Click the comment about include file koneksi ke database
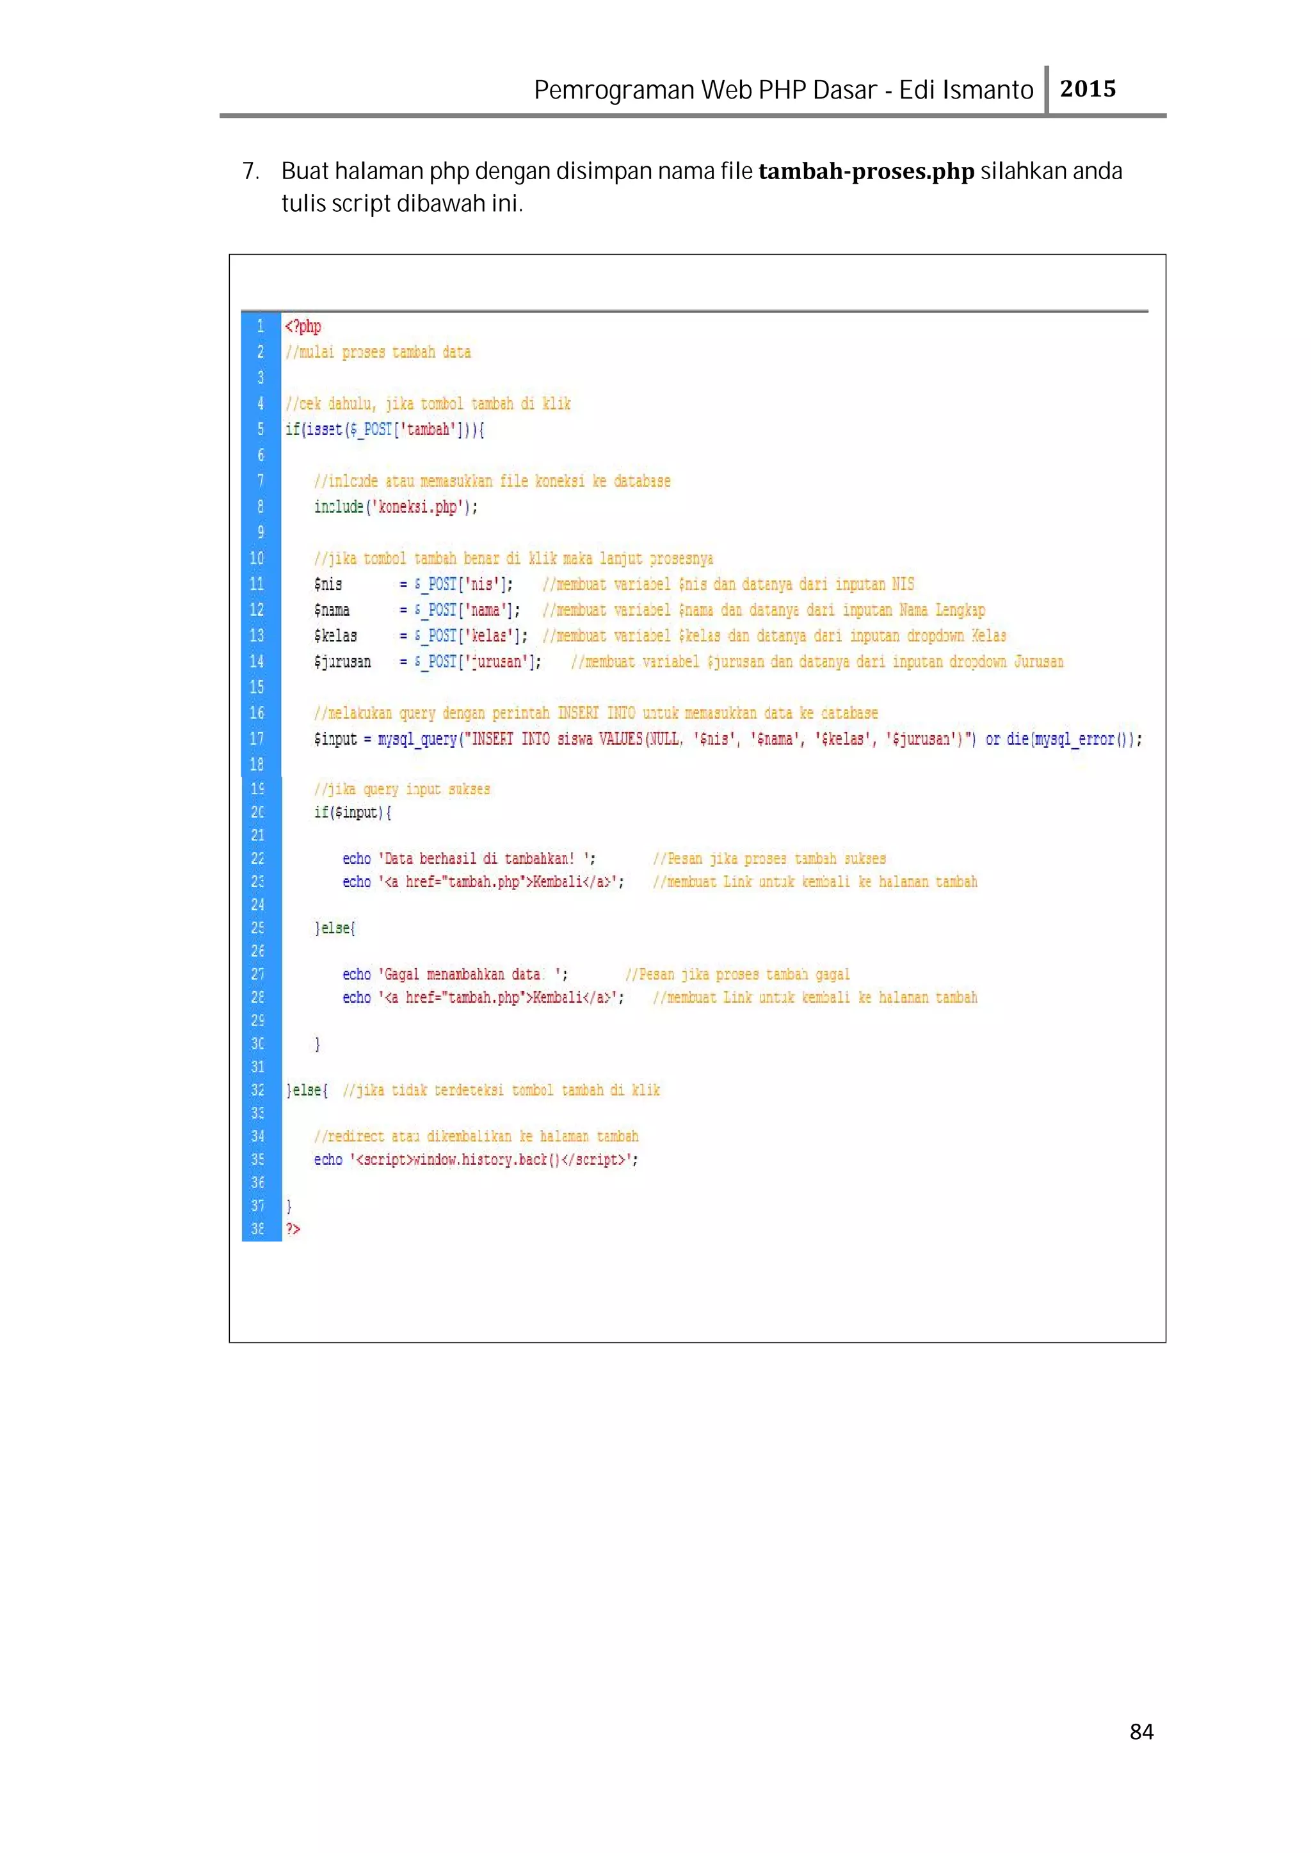Image resolution: width=1311 pixels, height=1853 pixels. [x=492, y=481]
